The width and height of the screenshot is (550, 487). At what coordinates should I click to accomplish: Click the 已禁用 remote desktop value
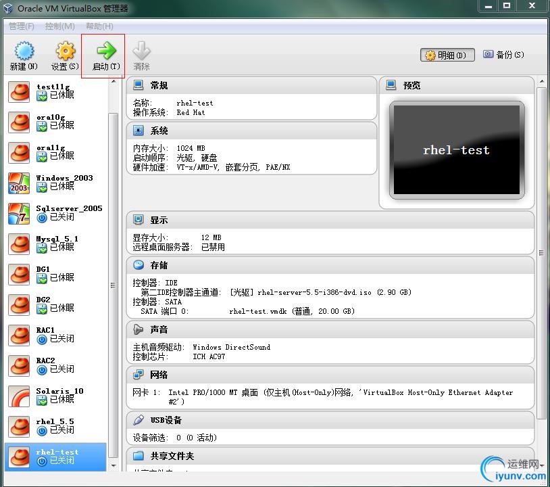pyautogui.click(x=213, y=247)
